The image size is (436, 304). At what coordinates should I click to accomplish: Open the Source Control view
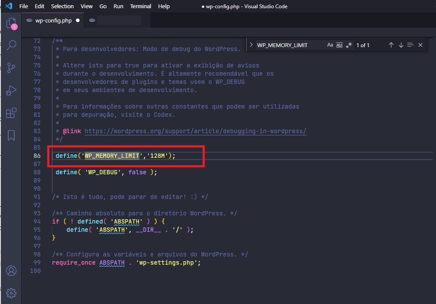(x=11, y=68)
